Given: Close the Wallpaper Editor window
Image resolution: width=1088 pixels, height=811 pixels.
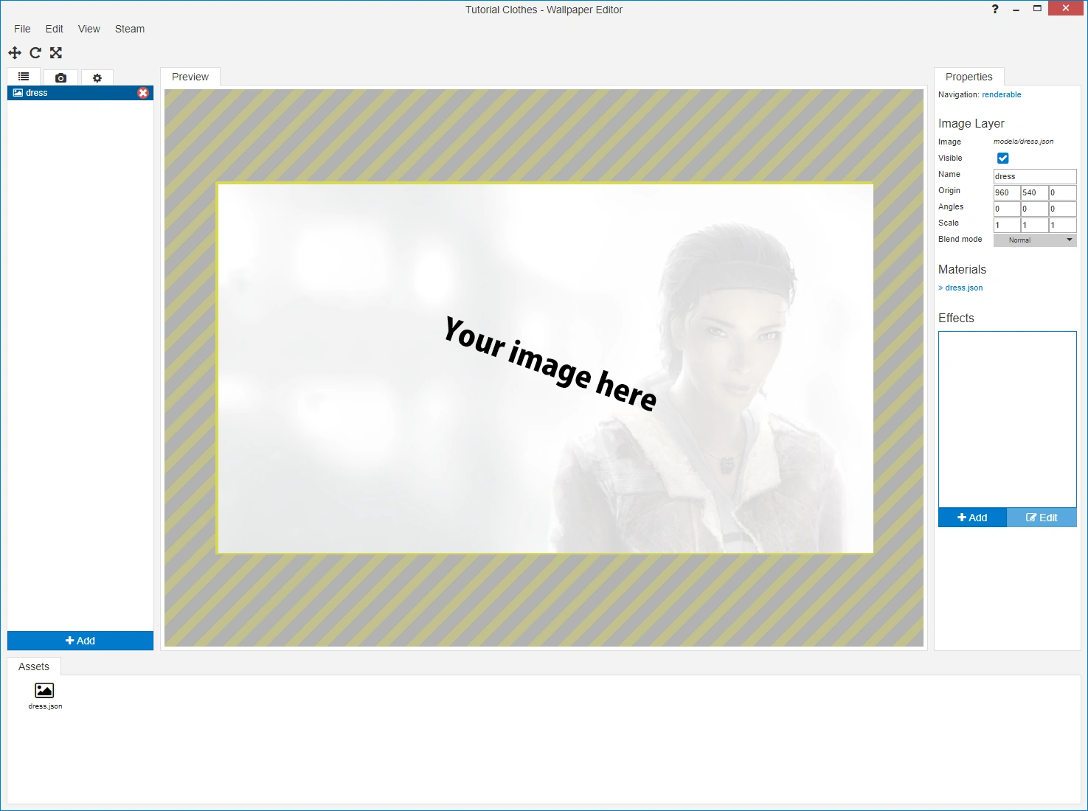Looking at the screenshot, I should 1066,8.
